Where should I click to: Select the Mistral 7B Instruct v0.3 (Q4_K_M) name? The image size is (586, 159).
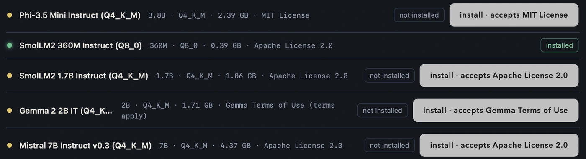85,145
